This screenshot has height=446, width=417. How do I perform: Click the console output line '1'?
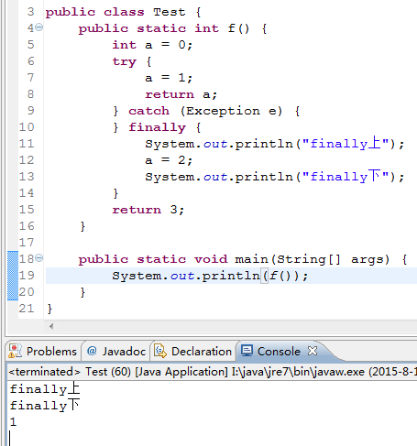[13, 422]
